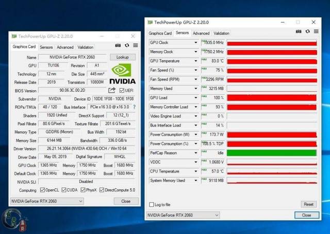Open the Video Engine Load dropdown
The height and width of the screenshot is (234, 330).
click(196, 116)
